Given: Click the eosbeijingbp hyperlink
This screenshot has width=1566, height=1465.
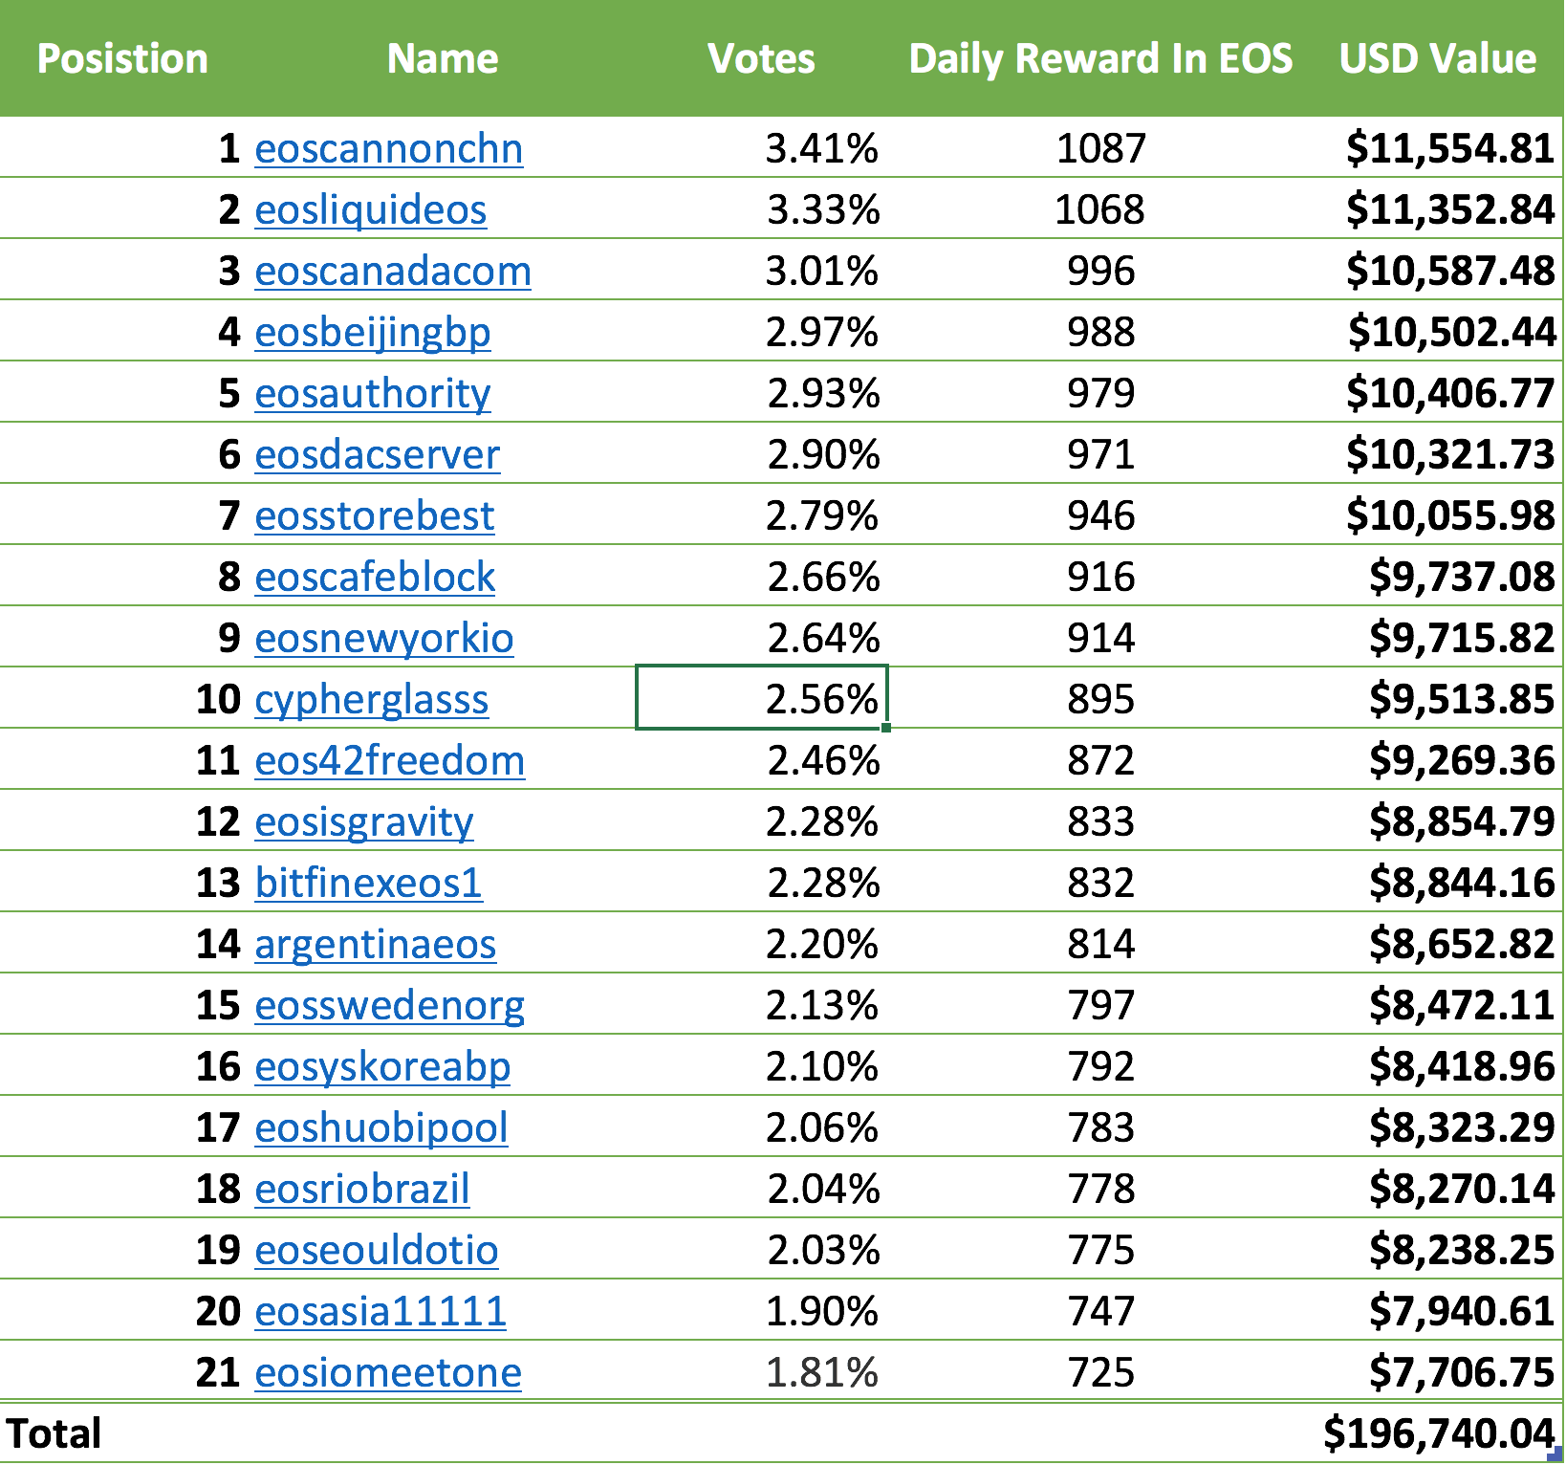Looking at the screenshot, I should 372,333.
